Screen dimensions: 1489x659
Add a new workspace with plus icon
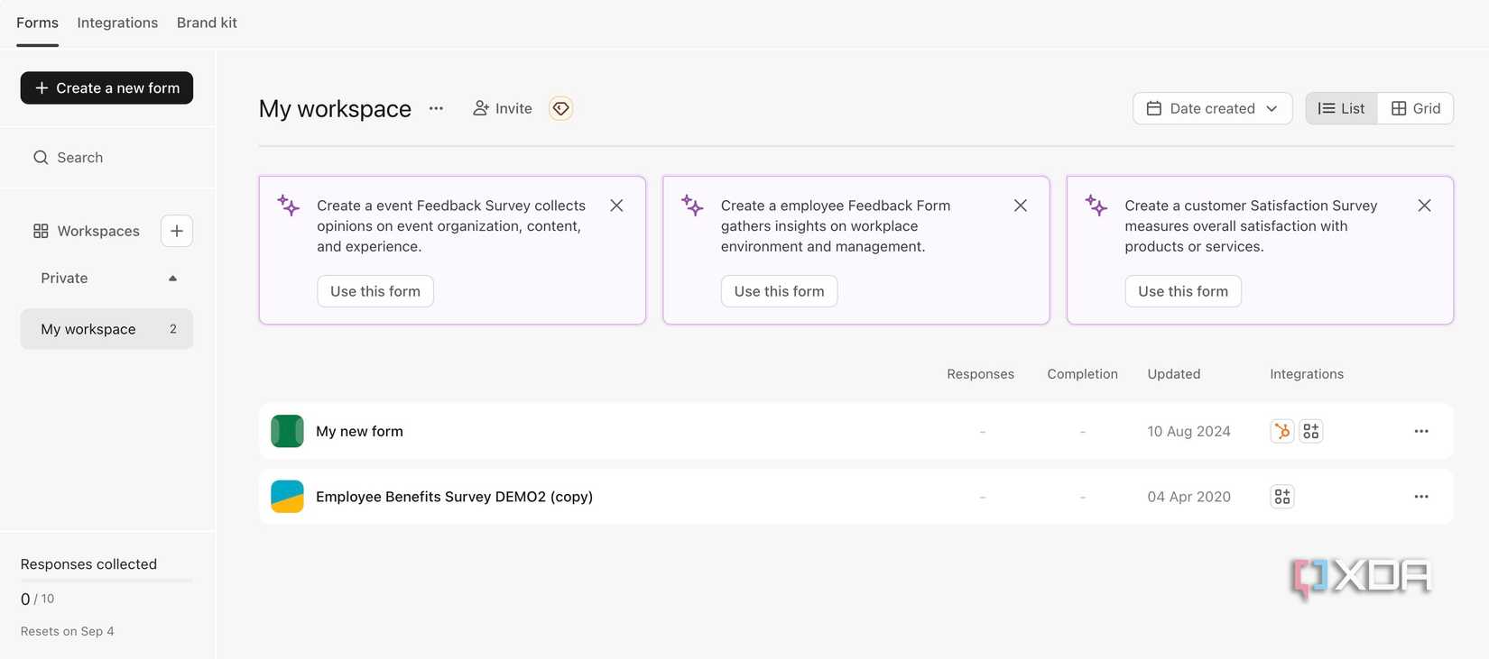pyautogui.click(x=177, y=231)
